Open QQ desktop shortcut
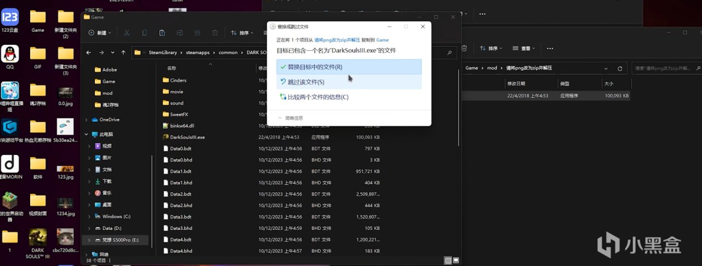Viewport: 702px width, 266px height. 10,57
